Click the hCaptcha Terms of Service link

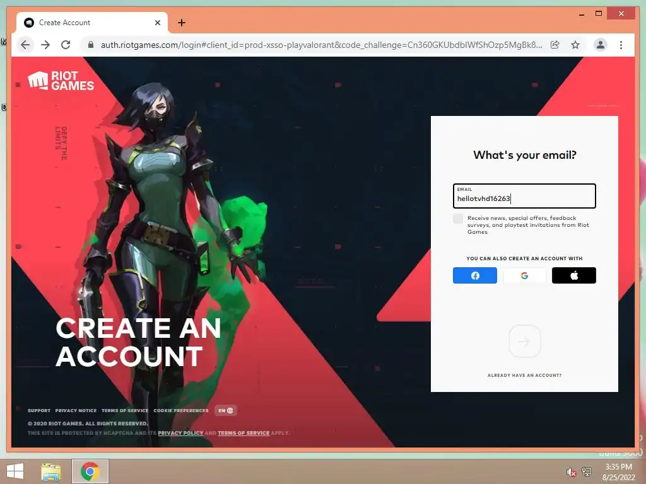click(x=244, y=433)
